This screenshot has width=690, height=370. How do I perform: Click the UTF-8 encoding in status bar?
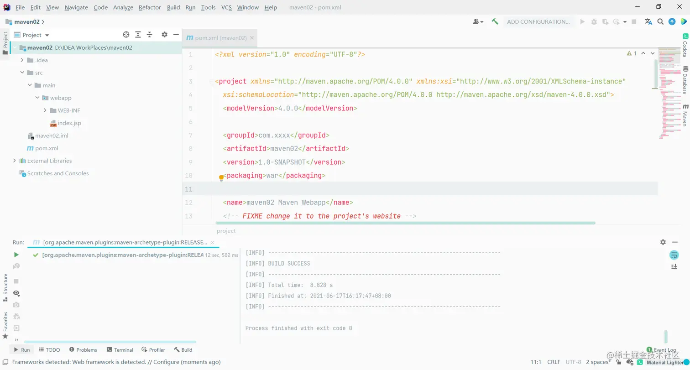tap(574, 362)
